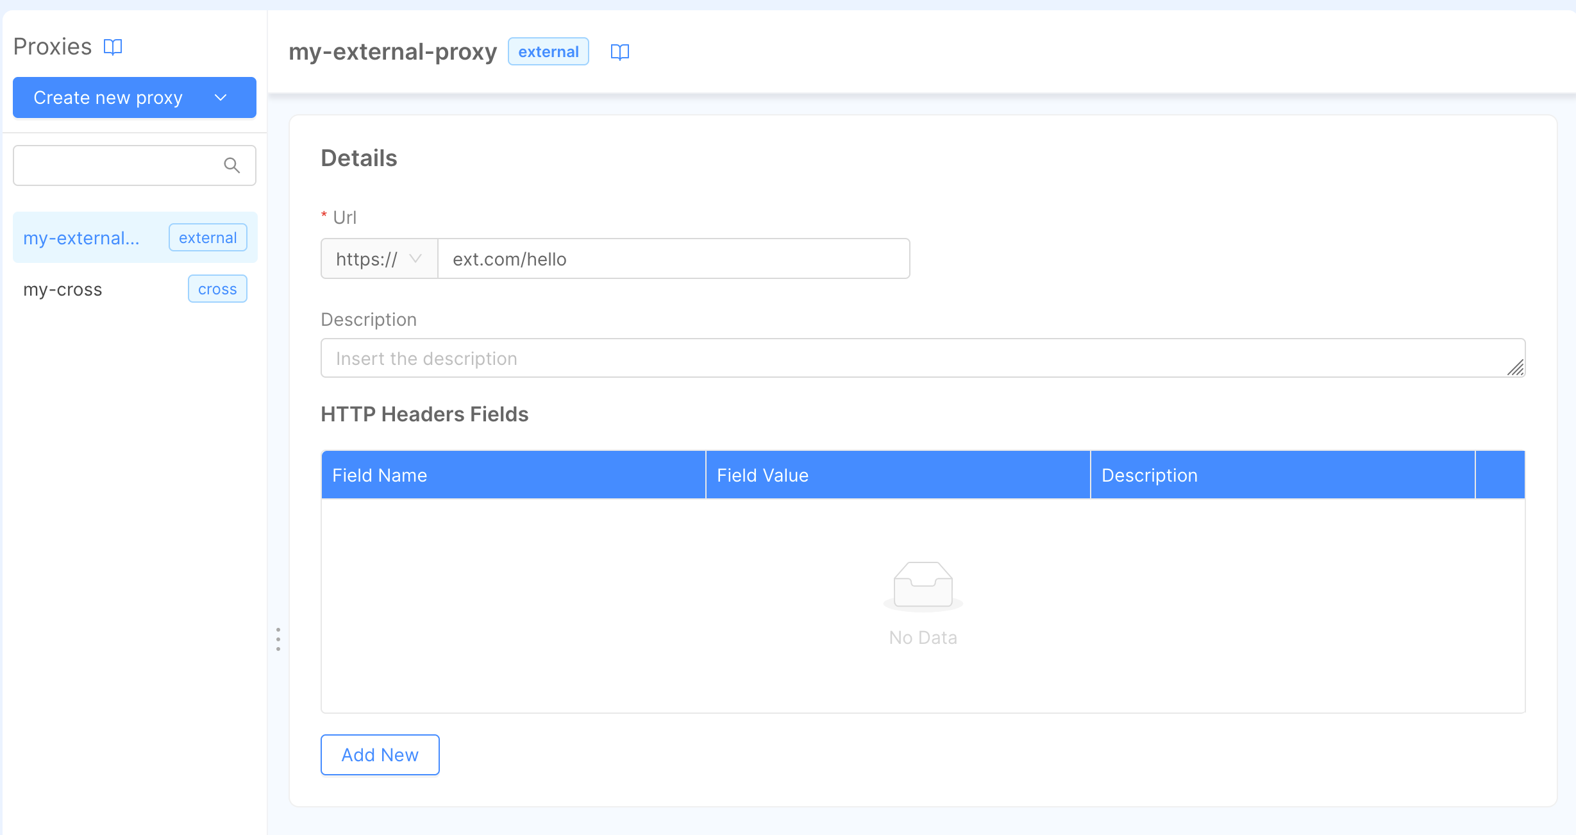Image resolution: width=1576 pixels, height=835 pixels.
Task: Click the vertical dots panel divider handle
Action: pyautogui.click(x=278, y=639)
